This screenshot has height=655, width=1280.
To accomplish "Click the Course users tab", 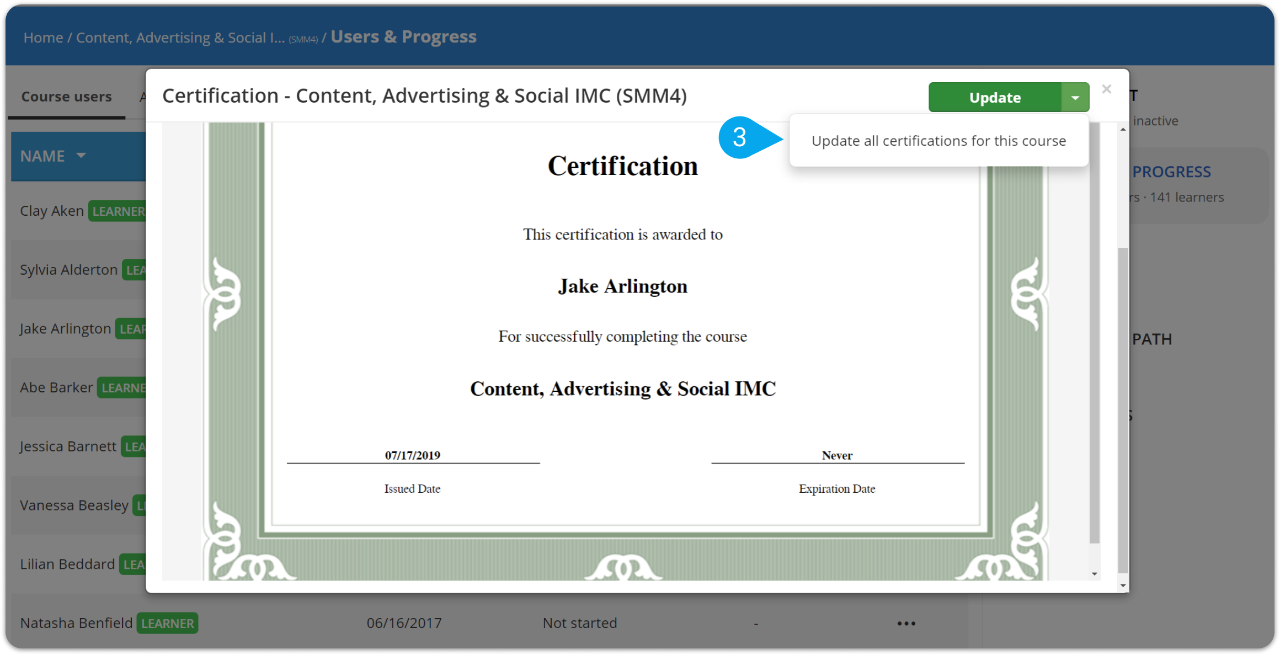I will click(66, 95).
